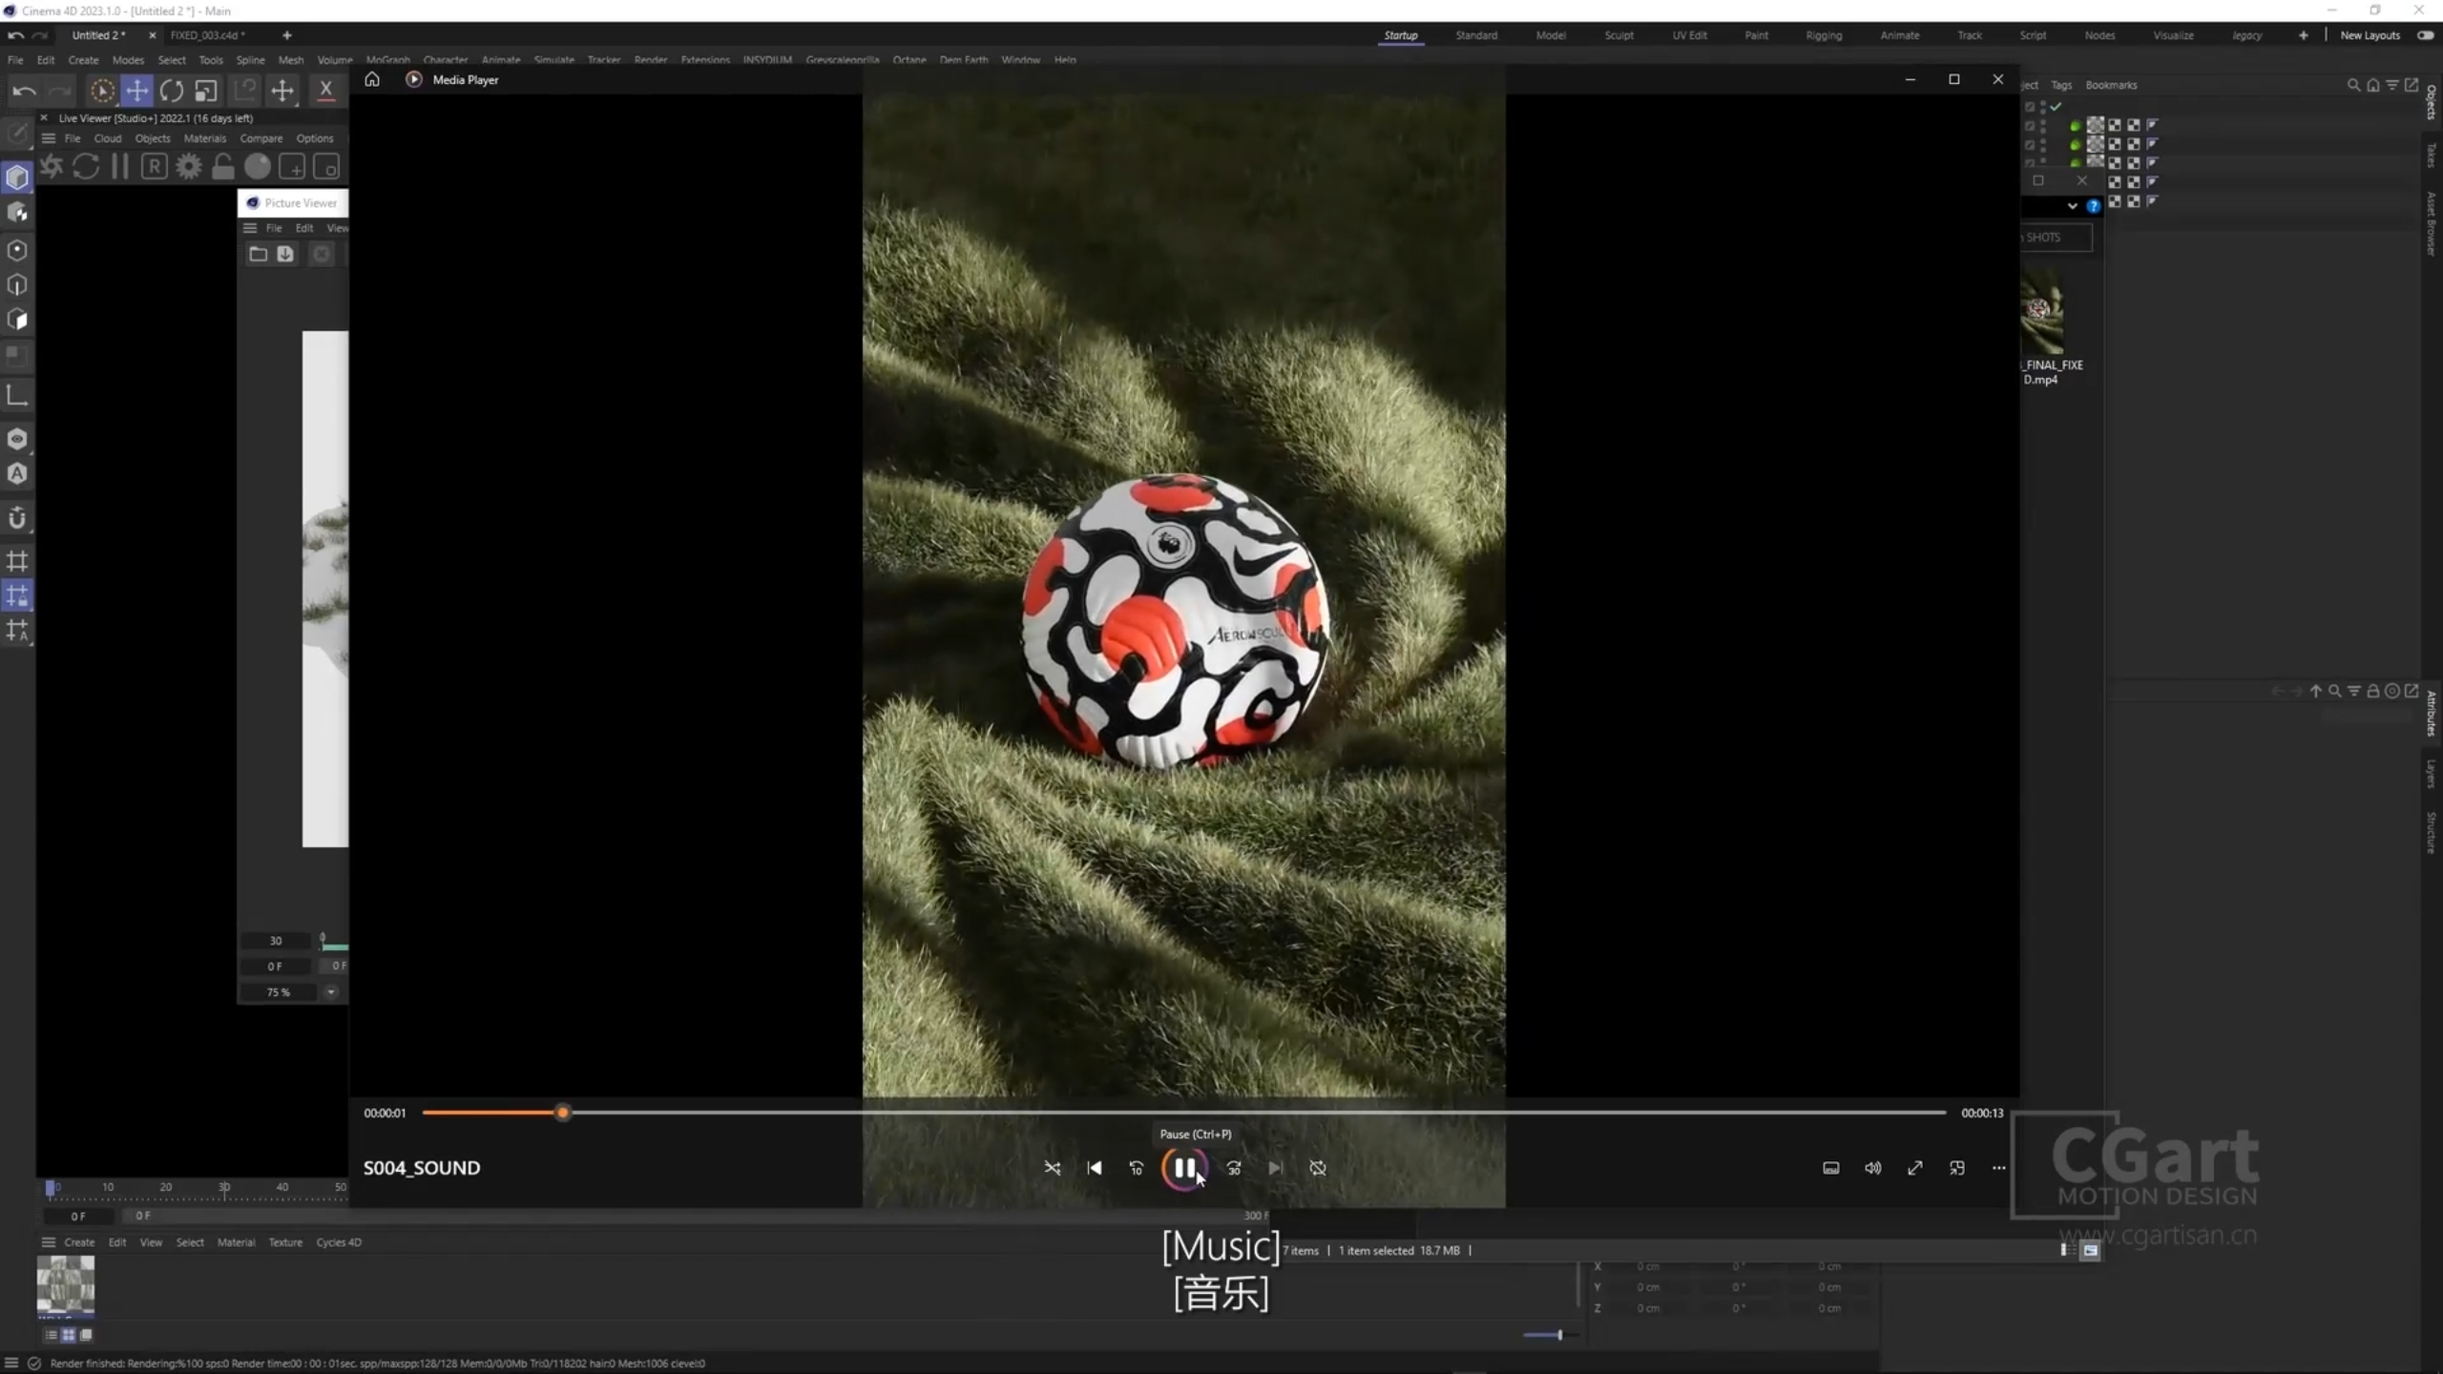
Task: Open the Picture Viewer zoom 75 % dropdown
Action: point(330,992)
